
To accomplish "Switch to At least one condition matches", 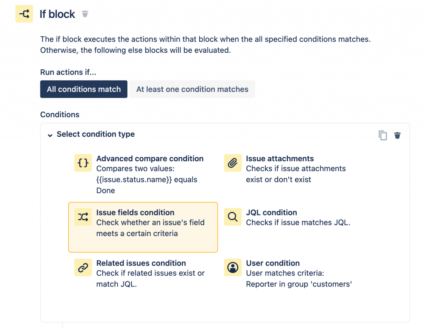I will (x=192, y=89).
